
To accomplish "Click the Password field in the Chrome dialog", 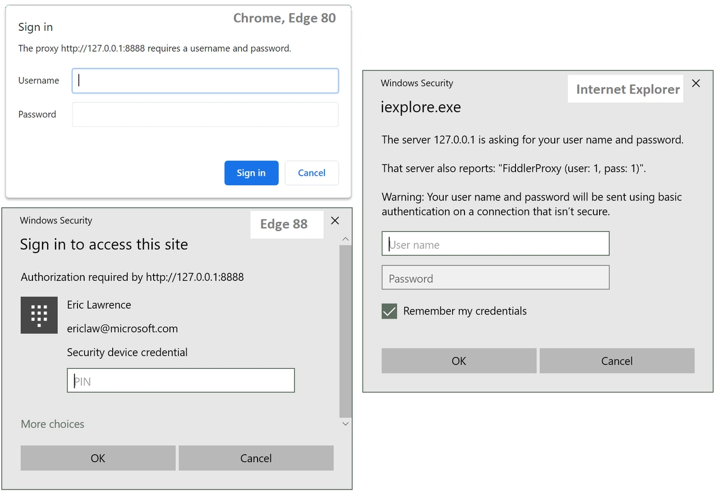I will 205,115.
